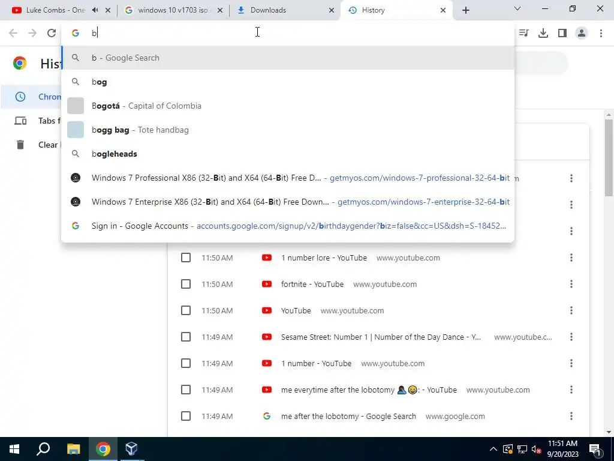Check the '1 number - YouTube' entry
The image size is (614, 461).
tap(186, 363)
